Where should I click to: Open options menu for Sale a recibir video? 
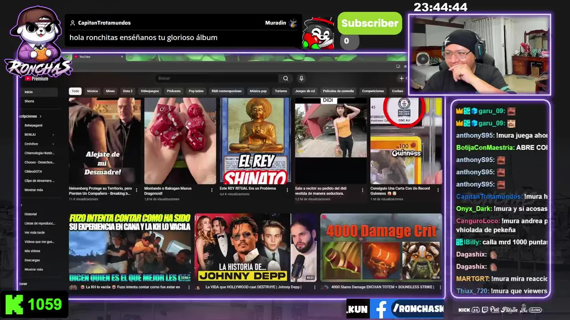[362, 190]
